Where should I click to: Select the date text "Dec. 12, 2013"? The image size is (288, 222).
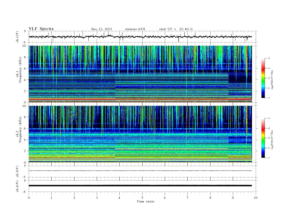[101, 29]
